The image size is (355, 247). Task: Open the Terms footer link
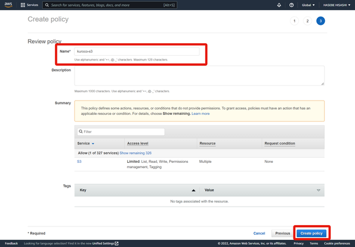[314, 243]
